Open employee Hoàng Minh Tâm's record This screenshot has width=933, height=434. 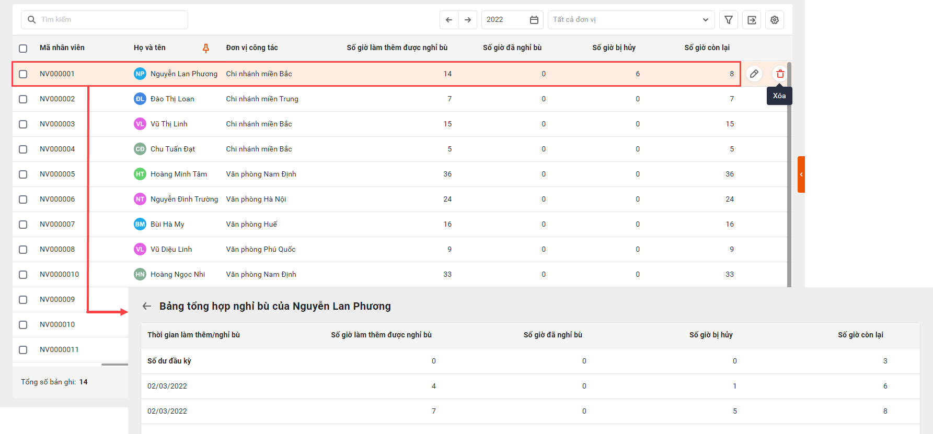(178, 174)
